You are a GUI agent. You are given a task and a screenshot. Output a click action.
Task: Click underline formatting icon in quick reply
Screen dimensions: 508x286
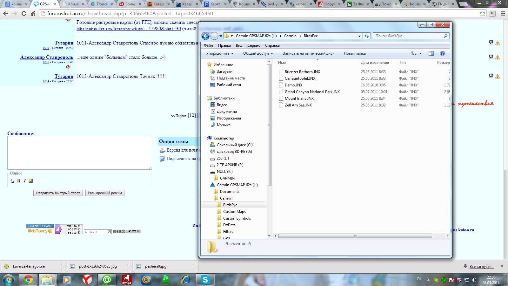point(13,181)
